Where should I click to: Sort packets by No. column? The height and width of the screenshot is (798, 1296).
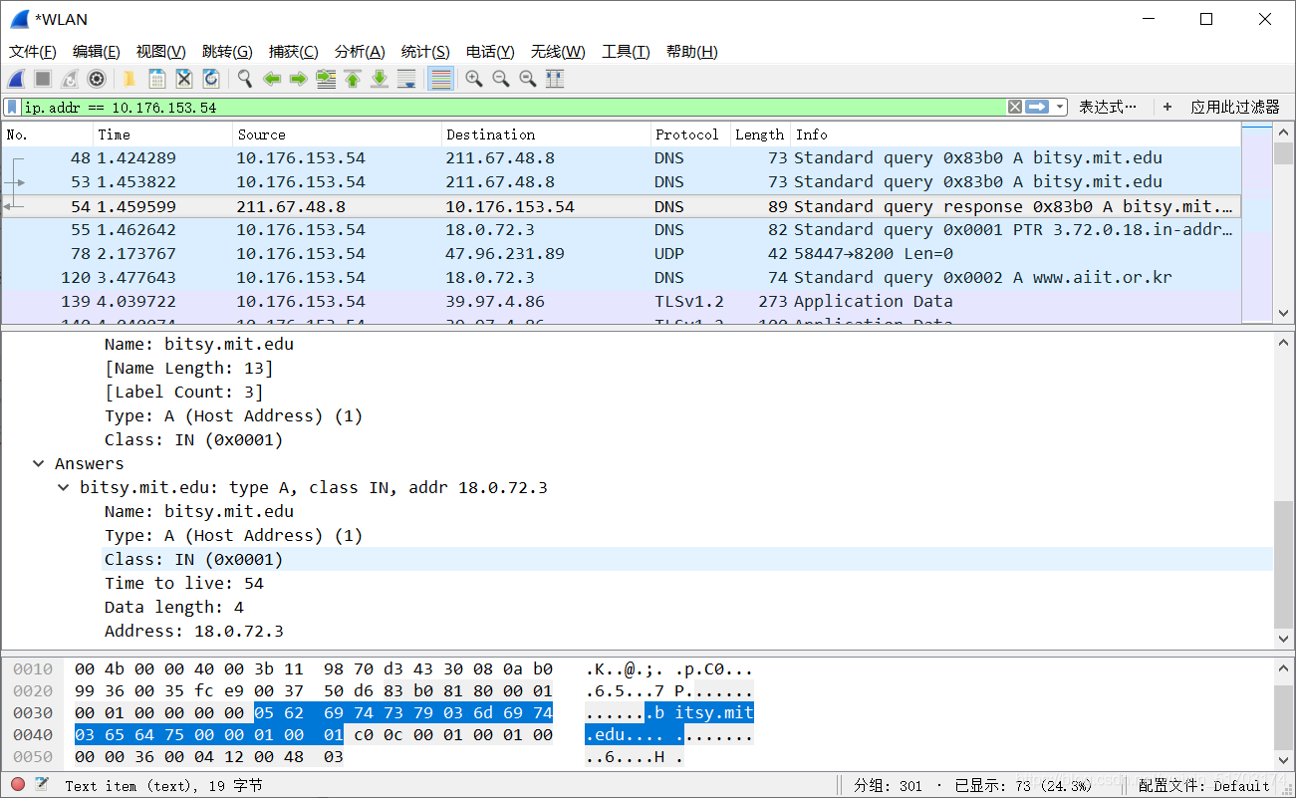tap(48, 134)
